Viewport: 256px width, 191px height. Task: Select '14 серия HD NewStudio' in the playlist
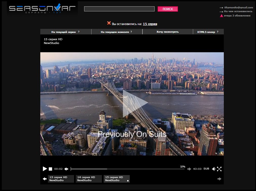tap(89, 179)
